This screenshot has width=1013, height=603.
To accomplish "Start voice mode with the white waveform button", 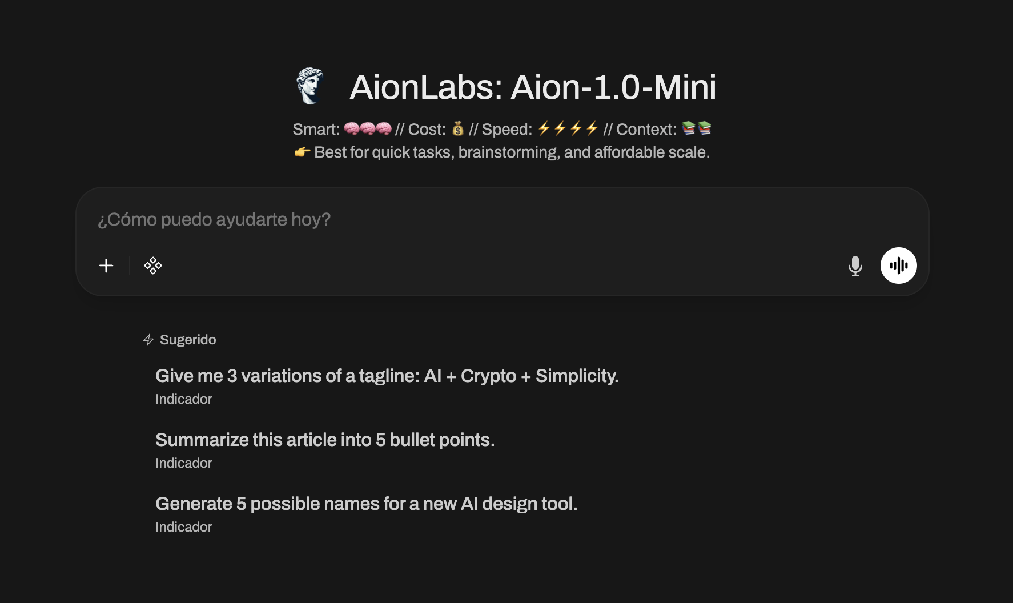I will [x=898, y=266].
